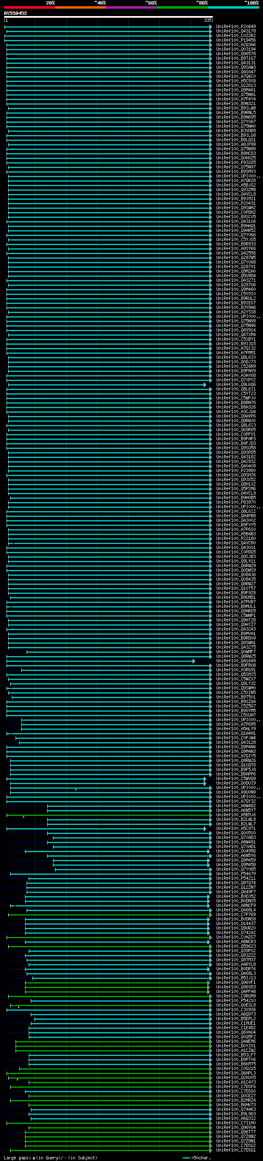This screenshot has width=263, height=1161.
Task: Open hit UniRef100_A2Q3A6
Action: tap(236, 44)
